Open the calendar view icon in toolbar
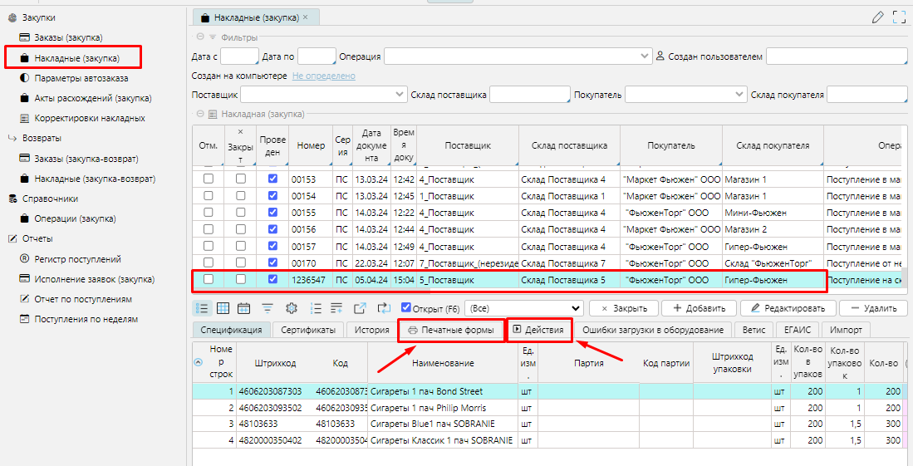 point(243,308)
